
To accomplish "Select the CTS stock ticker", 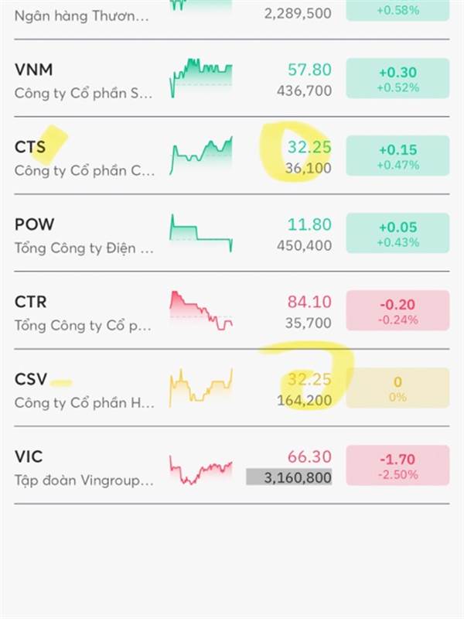I will point(30,147).
